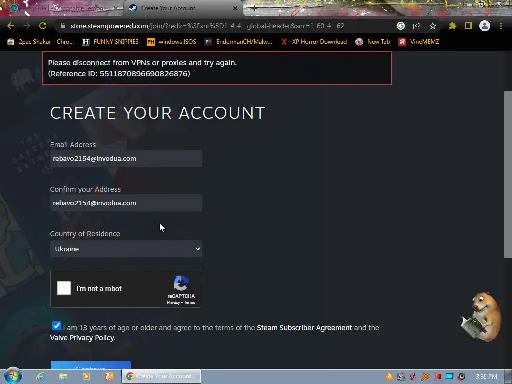Click the Reference ID 5511870896690826876 text

pyautogui.click(x=119, y=74)
